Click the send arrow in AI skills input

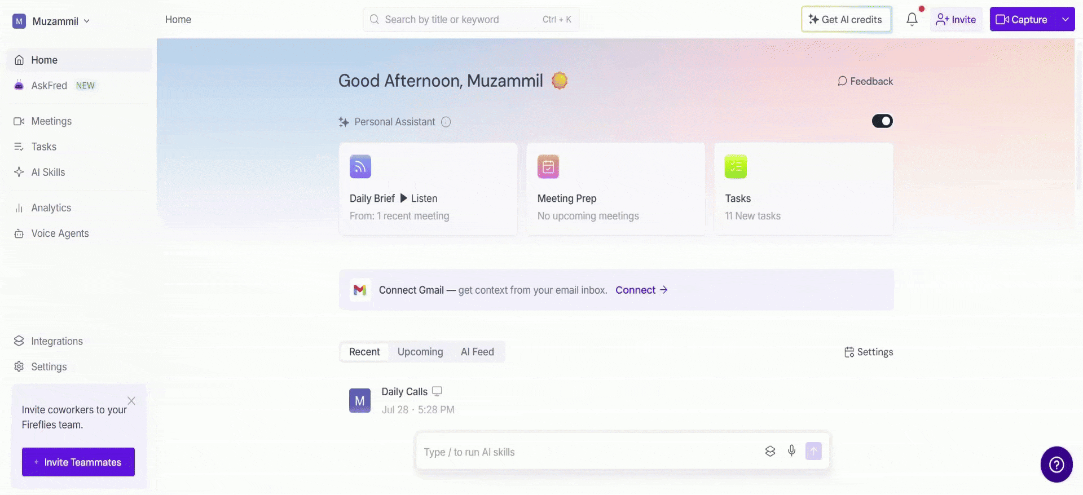pyautogui.click(x=813, y=451)
